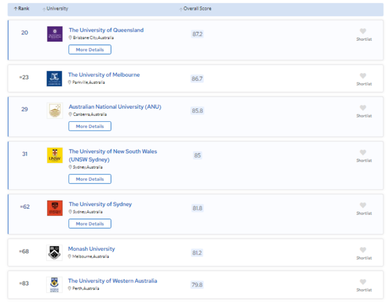Select rank 20 in the Queensland row

(x=25, y=33)
